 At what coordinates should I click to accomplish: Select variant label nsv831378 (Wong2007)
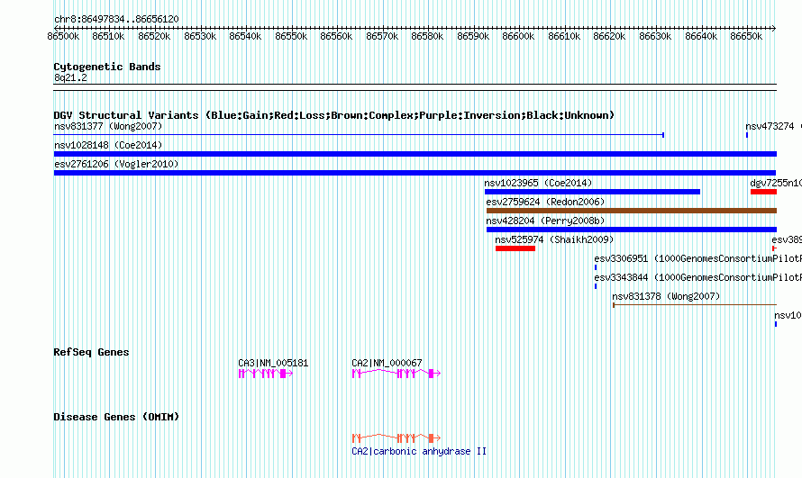666,296
